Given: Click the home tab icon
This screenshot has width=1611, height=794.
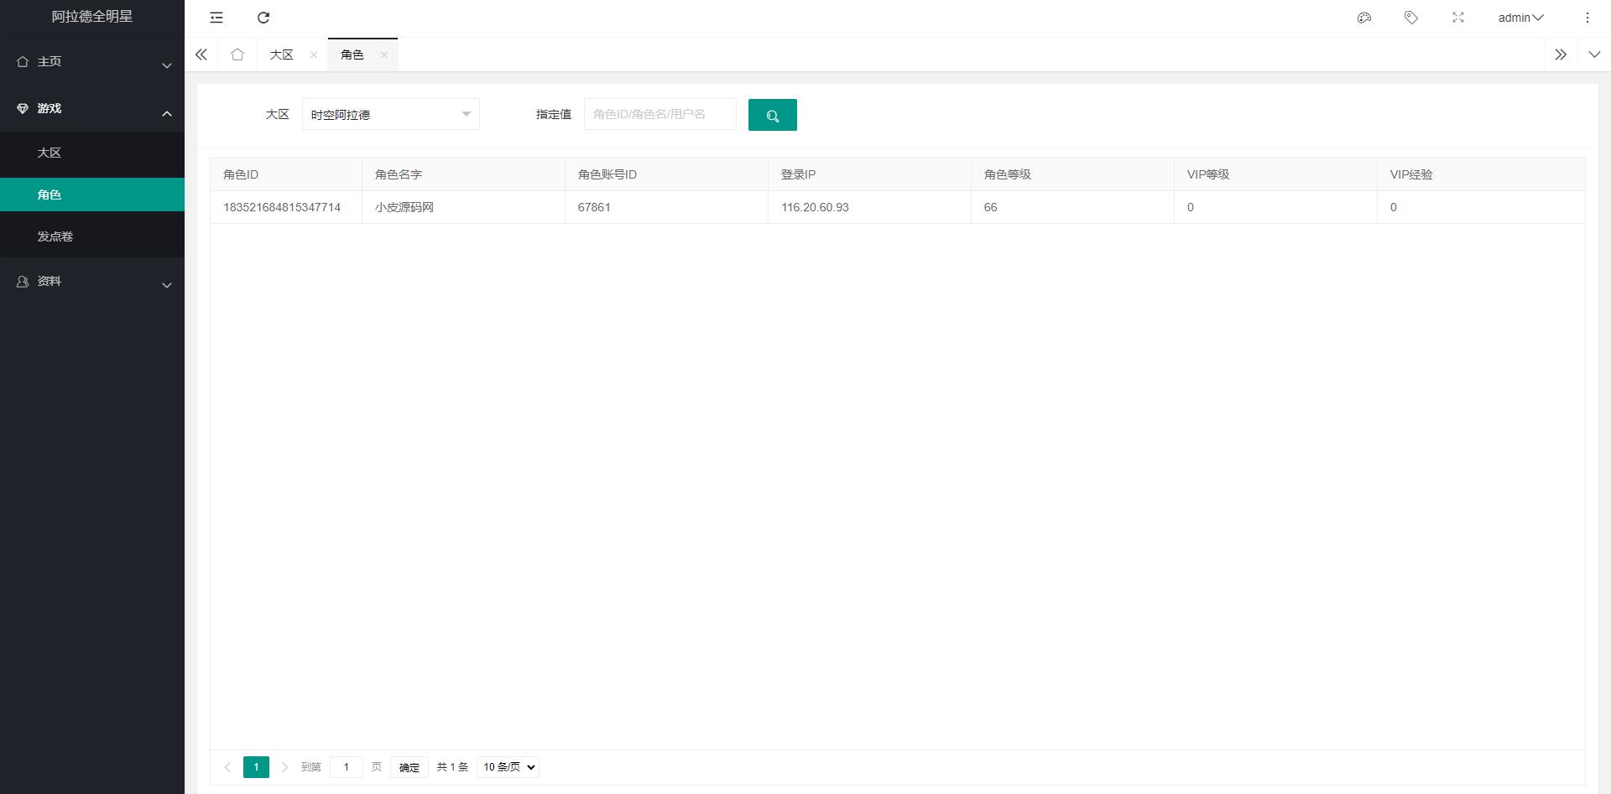Looking at the screenshot, I should coord(237,54).
